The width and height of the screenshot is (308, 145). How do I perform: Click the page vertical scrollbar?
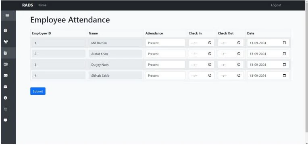pos(307,67)
